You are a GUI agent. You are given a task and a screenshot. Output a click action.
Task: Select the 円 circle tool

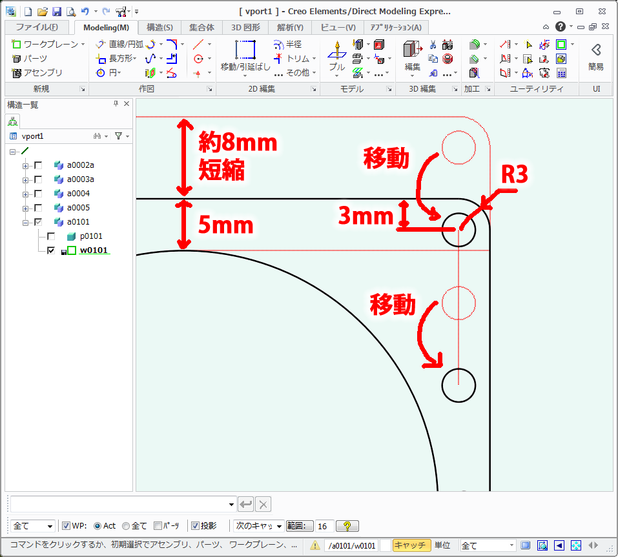tap(112, 73)
